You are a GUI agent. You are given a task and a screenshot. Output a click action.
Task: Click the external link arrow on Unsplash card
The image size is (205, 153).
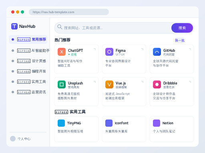tap(95, 82)
